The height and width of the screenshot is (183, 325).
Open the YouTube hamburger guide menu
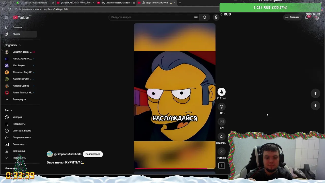(x=7, y=17)
